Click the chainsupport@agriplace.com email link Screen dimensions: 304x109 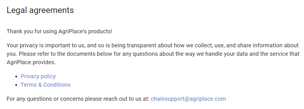188,99
